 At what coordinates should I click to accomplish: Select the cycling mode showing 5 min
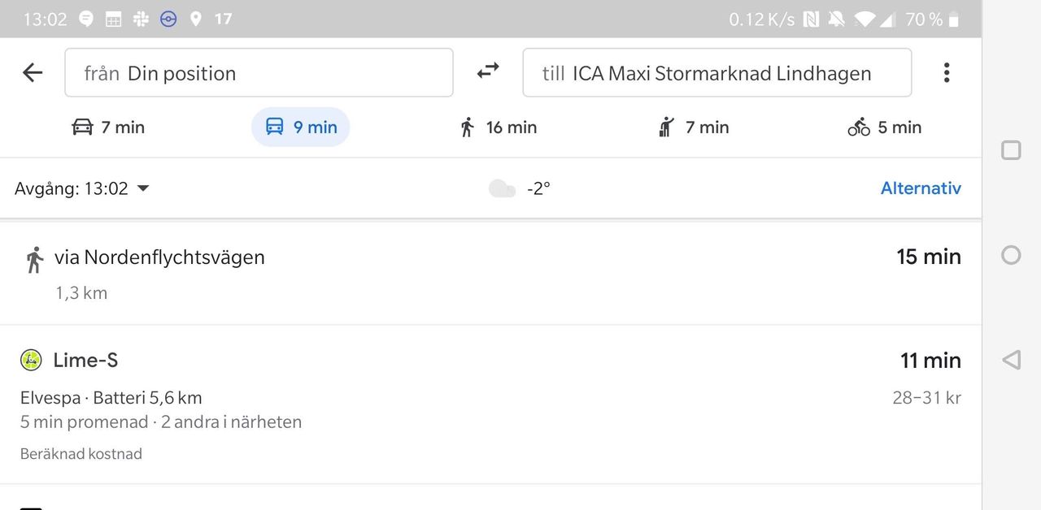[884, 127]
